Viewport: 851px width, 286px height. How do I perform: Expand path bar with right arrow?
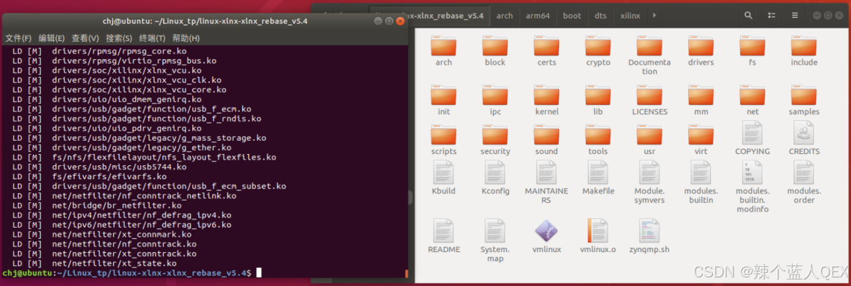click(655, 15)
